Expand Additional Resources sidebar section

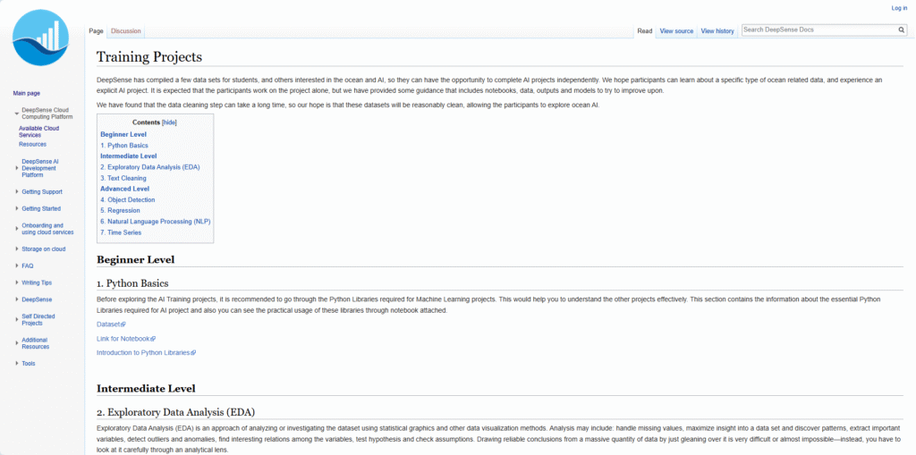coord(17,343)
